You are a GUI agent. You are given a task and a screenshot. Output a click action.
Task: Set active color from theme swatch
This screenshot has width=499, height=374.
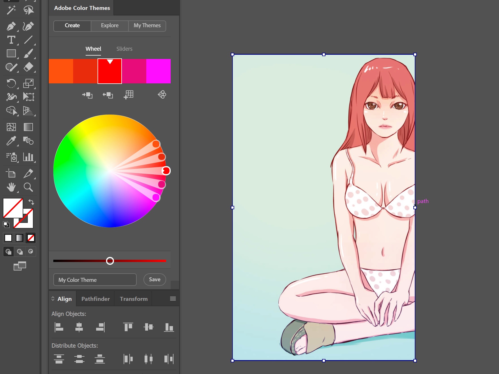[108, 95]
